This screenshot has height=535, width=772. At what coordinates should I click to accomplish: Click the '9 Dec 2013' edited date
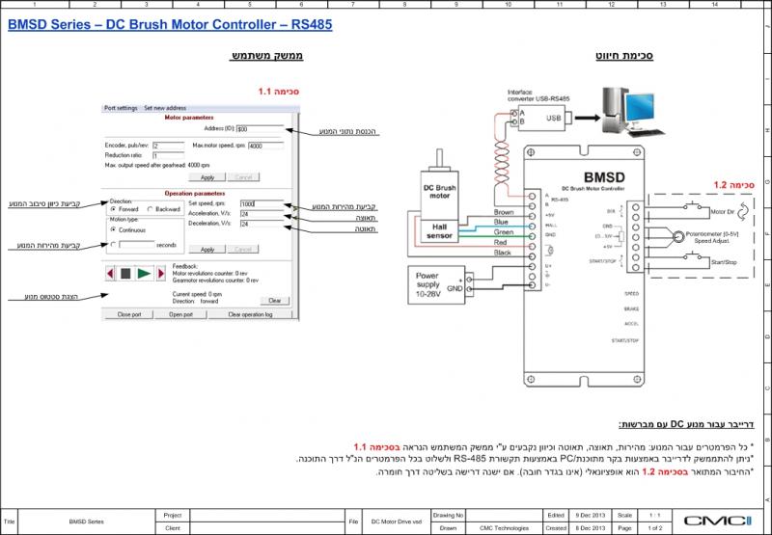click(x=591, y=516)
